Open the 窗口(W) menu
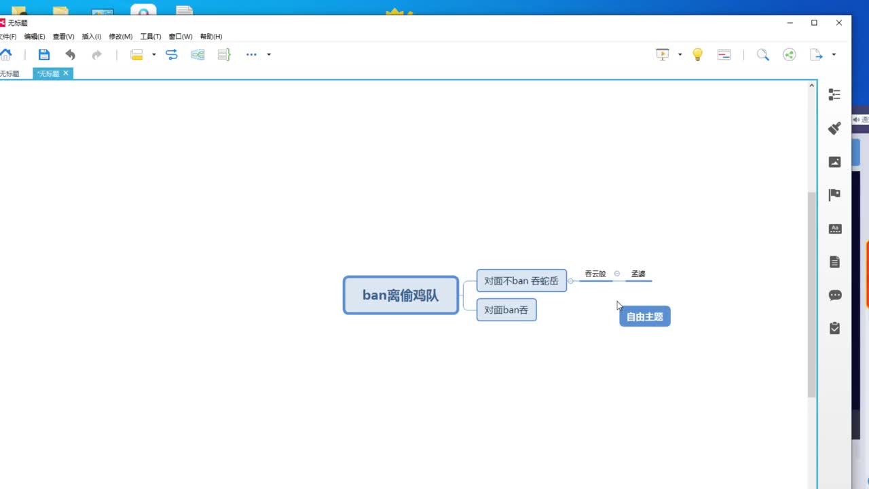Image resolution: width=869 pixels, height=489 pixels. pos(181,37)
